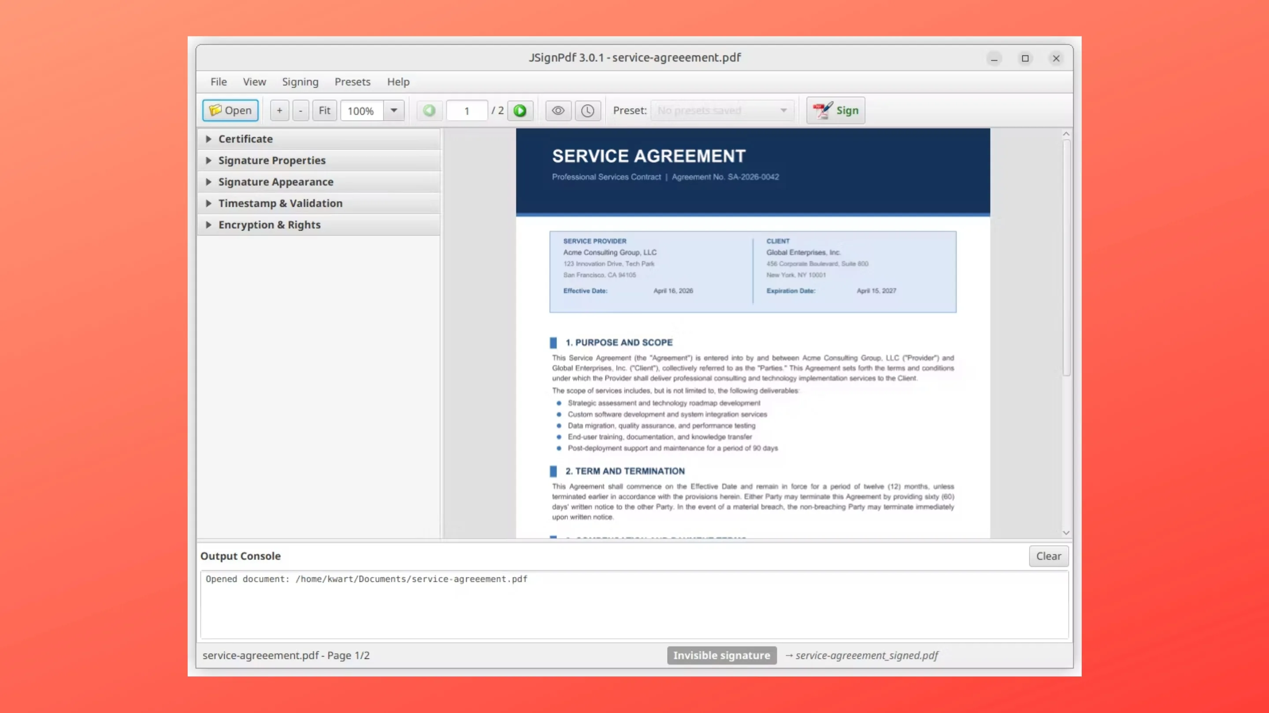The width and height of the screenshot is (1269, 713).
Task: Zoom out with the minus button
Action: [x=301, y=110]
